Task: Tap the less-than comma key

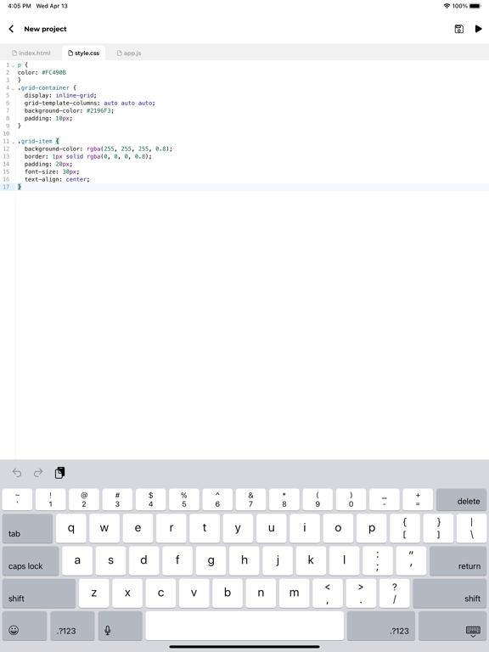Action: [x=328, y=593]
